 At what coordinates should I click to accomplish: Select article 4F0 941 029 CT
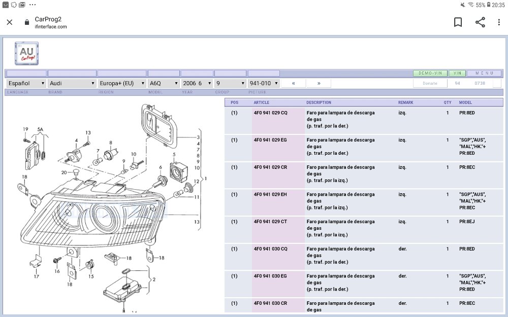pos(270,222)
